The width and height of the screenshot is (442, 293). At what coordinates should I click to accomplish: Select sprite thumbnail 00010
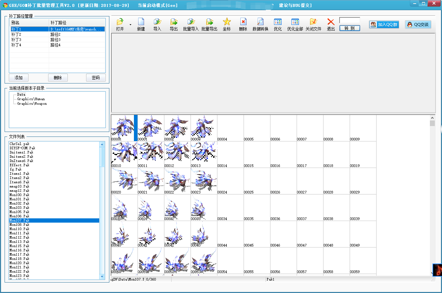124,154
